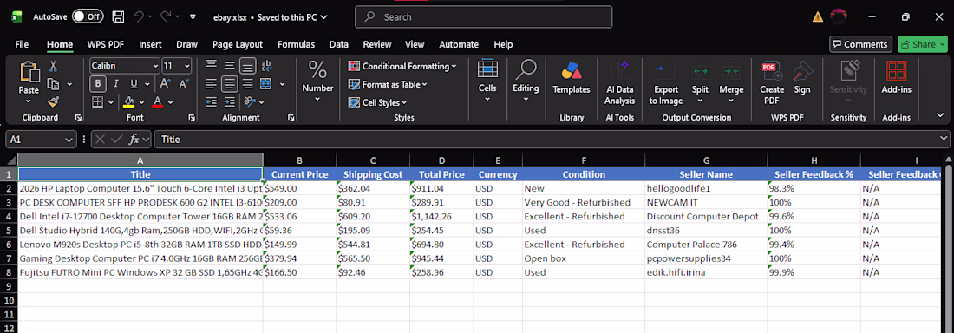This screenshot has height=333, width=954.
Task: Switch to the Formulas tab
Action: click(x=297, y=44)
